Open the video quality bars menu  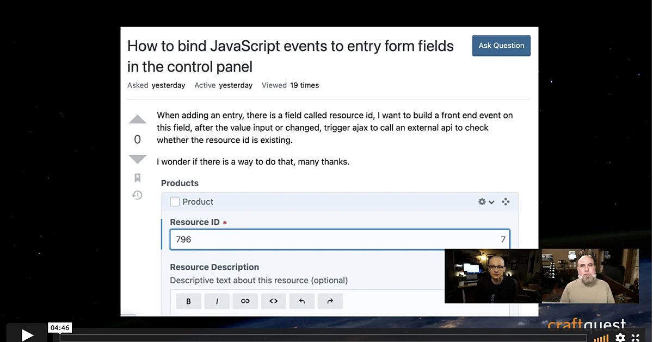point(601,337)
